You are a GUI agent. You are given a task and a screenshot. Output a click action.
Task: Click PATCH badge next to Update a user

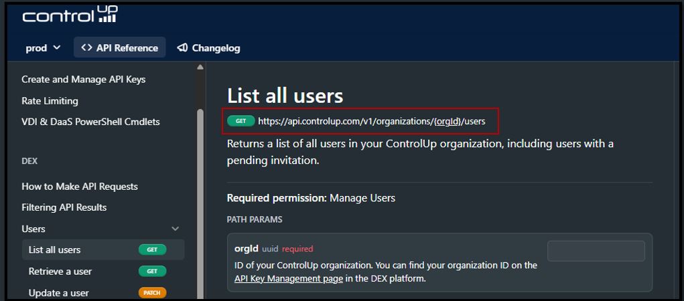[x=152, y=293]
